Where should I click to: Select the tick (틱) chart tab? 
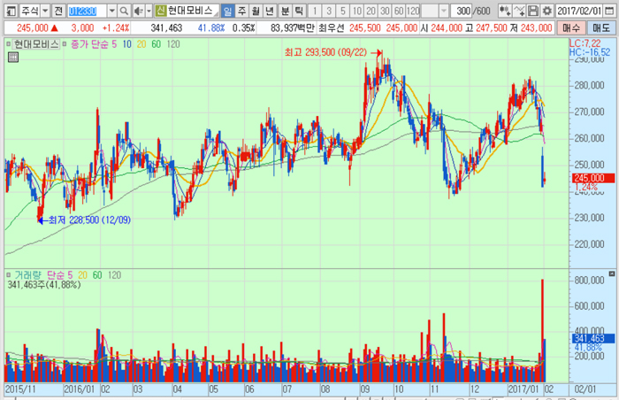pyautogui.click(x=299, y=11)
